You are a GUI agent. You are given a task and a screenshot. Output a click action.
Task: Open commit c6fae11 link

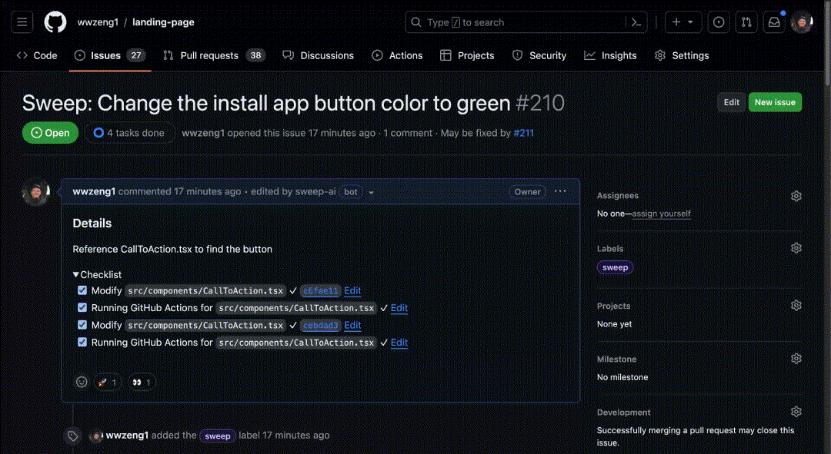321,290
